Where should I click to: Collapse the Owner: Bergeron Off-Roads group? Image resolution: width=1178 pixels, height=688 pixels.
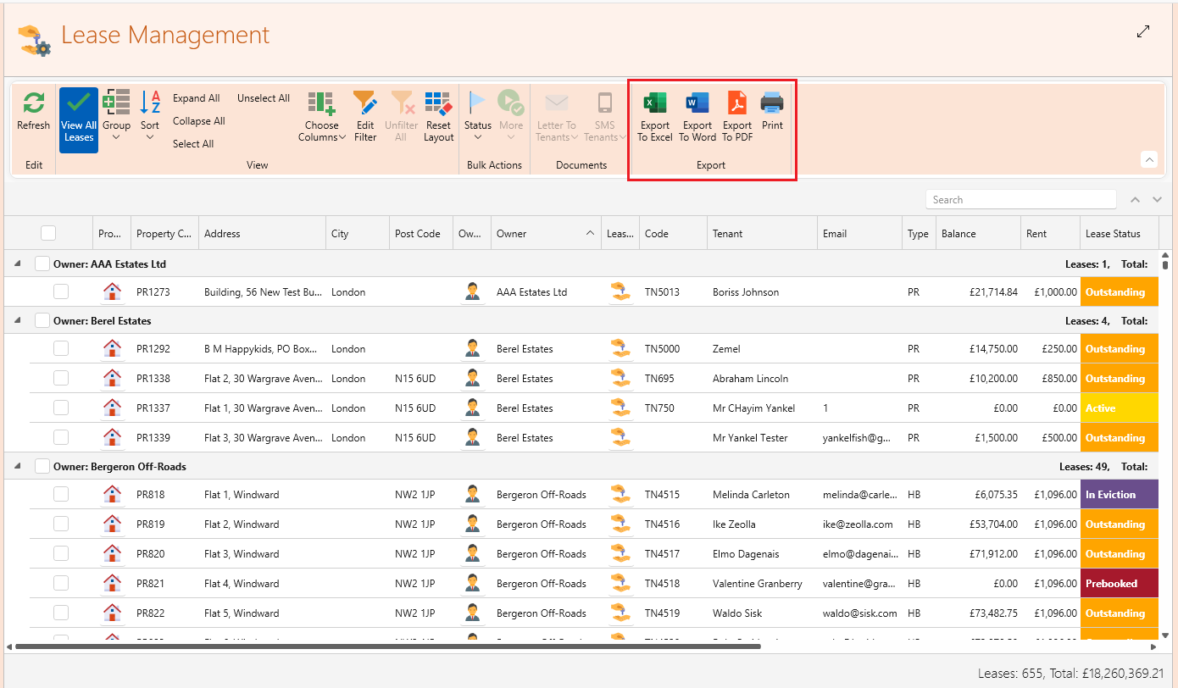click(x=18, y=466)
